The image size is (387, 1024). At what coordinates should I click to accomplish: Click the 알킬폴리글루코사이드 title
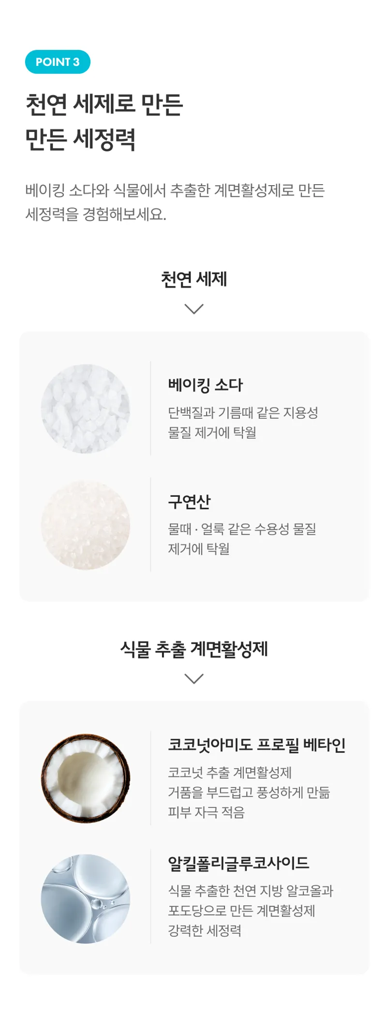(238, 863)
